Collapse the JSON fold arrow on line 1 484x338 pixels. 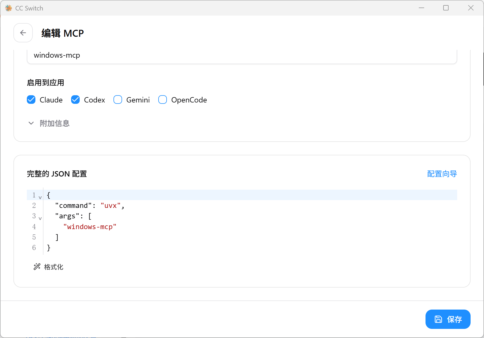tap(40, 197)
